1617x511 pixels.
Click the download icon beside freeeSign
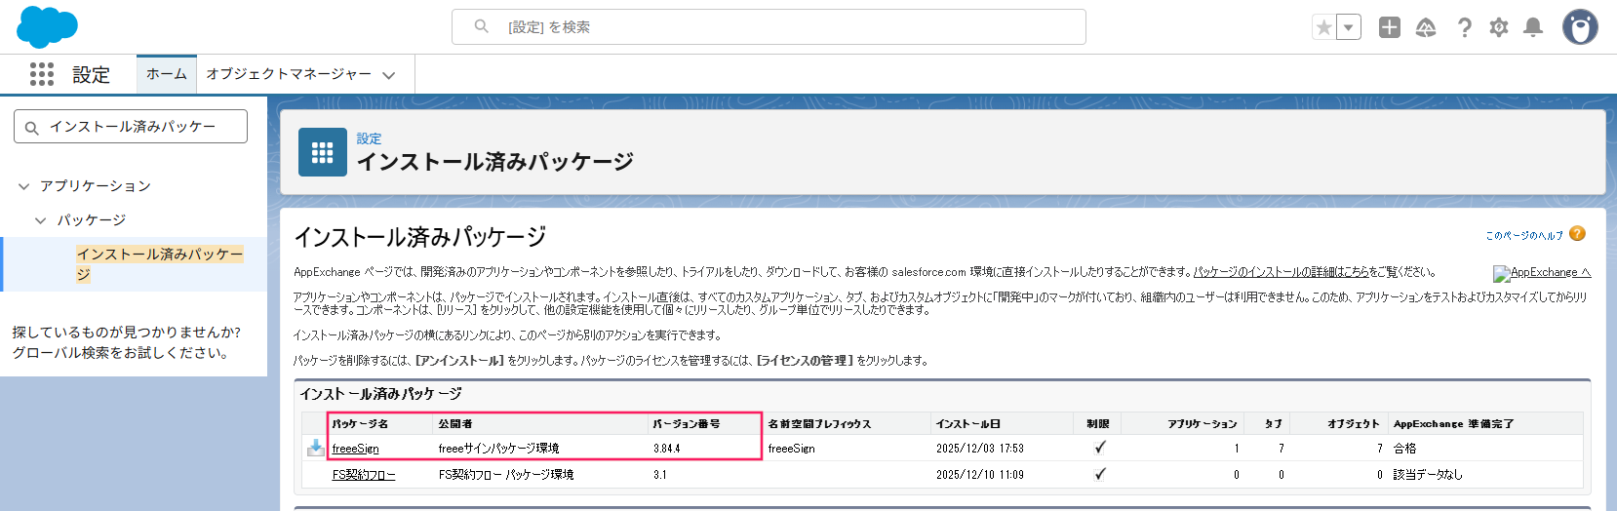[316, 448]
